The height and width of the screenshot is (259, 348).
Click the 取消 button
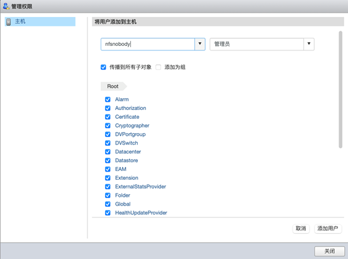(x=301, y=228)
